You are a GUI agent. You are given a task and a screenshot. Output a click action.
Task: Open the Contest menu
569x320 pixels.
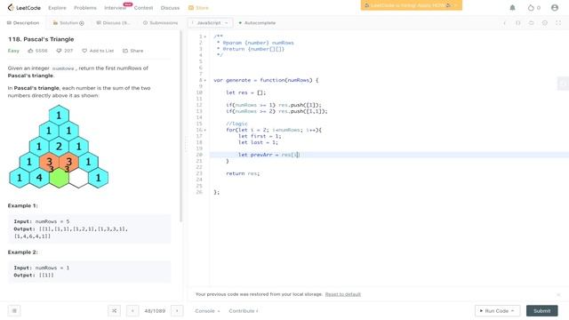[x=143, y=8]
